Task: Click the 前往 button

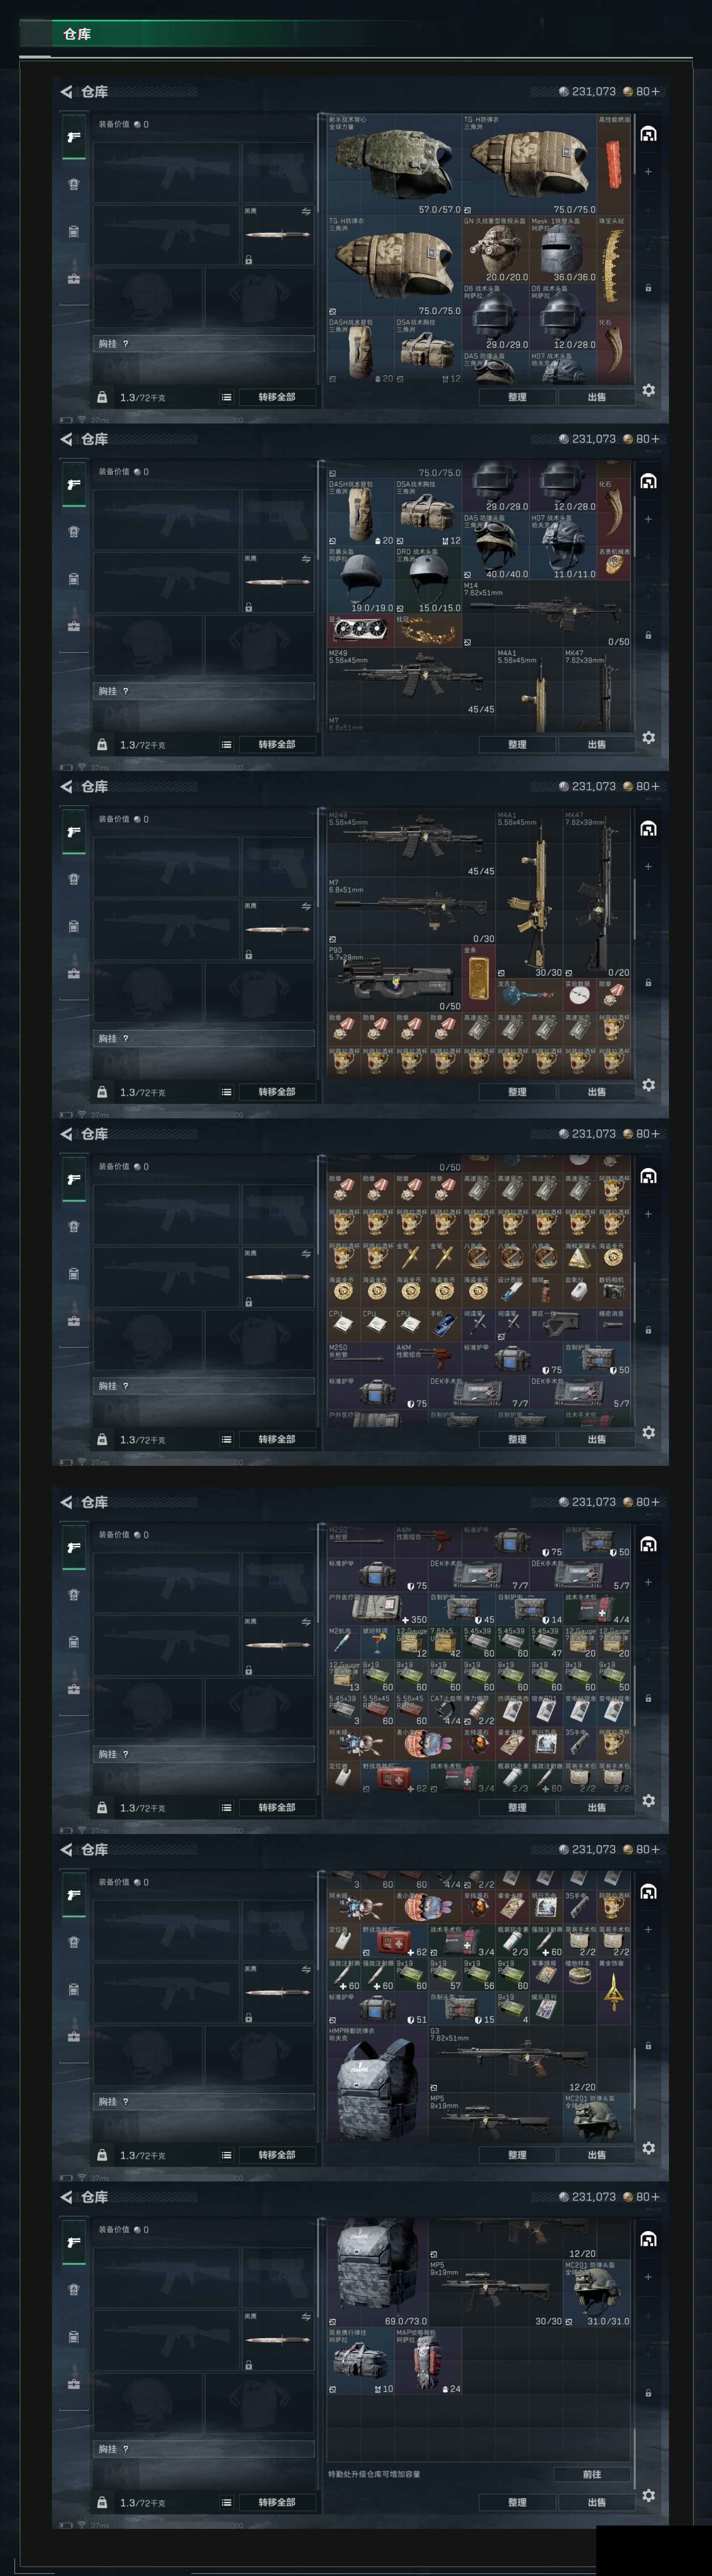Action: (x=591, y=2474)
